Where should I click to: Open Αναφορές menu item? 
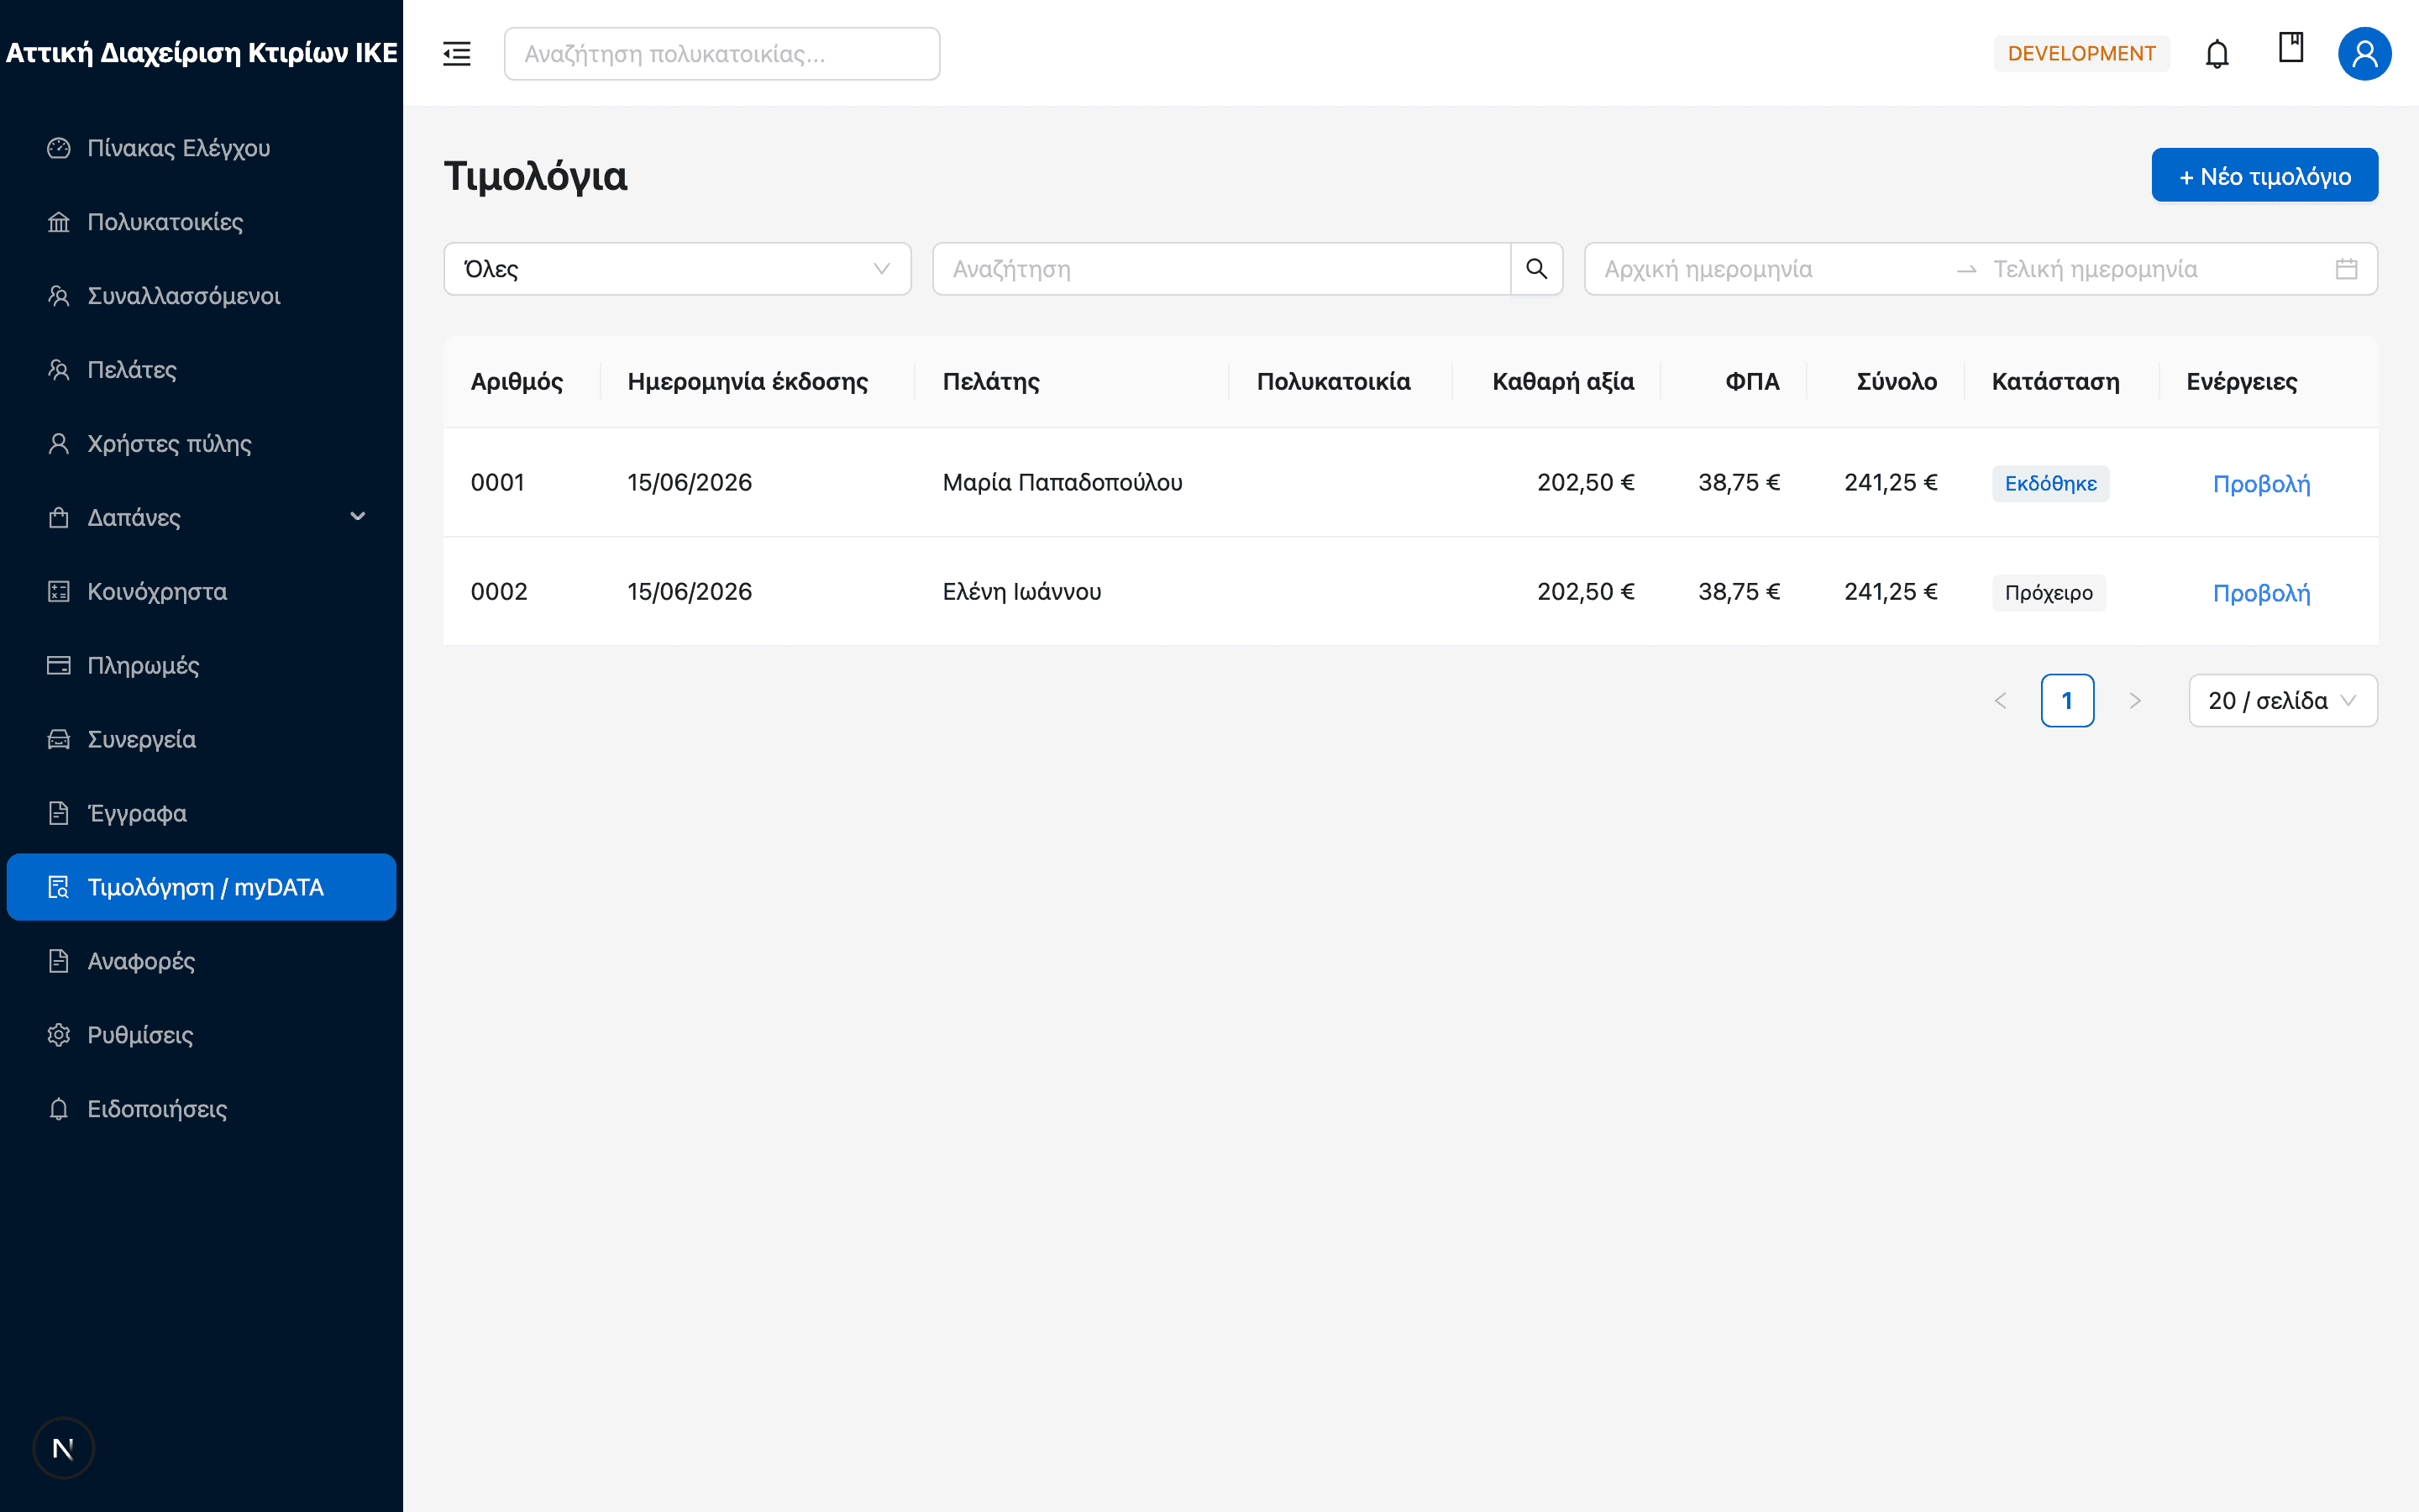(x=201, y=962)
